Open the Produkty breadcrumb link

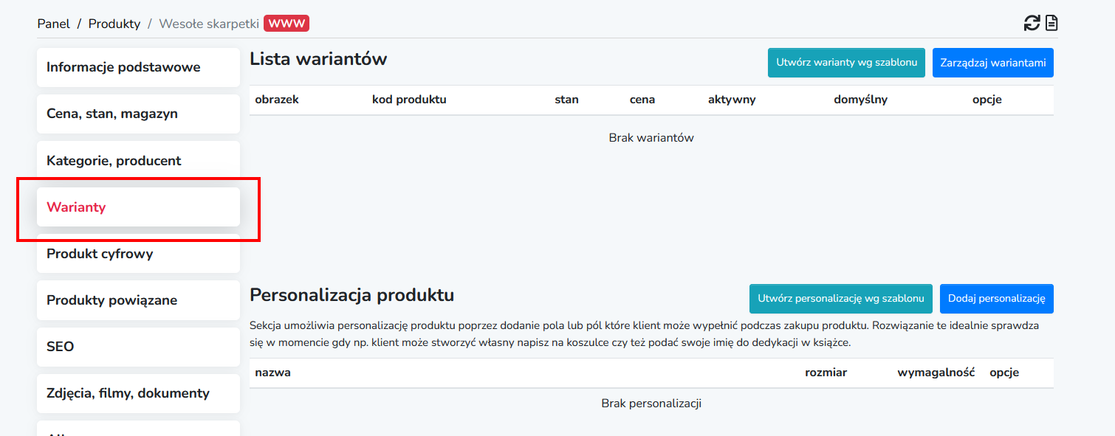[x=114, y=24]
